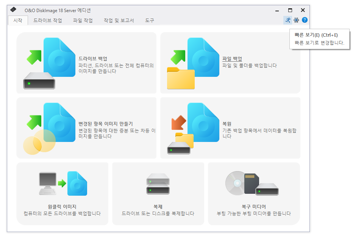Click text '변경된 항목에 대한 증분 또는 차등 이미지를 만듭니다'
Screen dimensions: 361x243
pyautogui.click(x=117, y=134)
